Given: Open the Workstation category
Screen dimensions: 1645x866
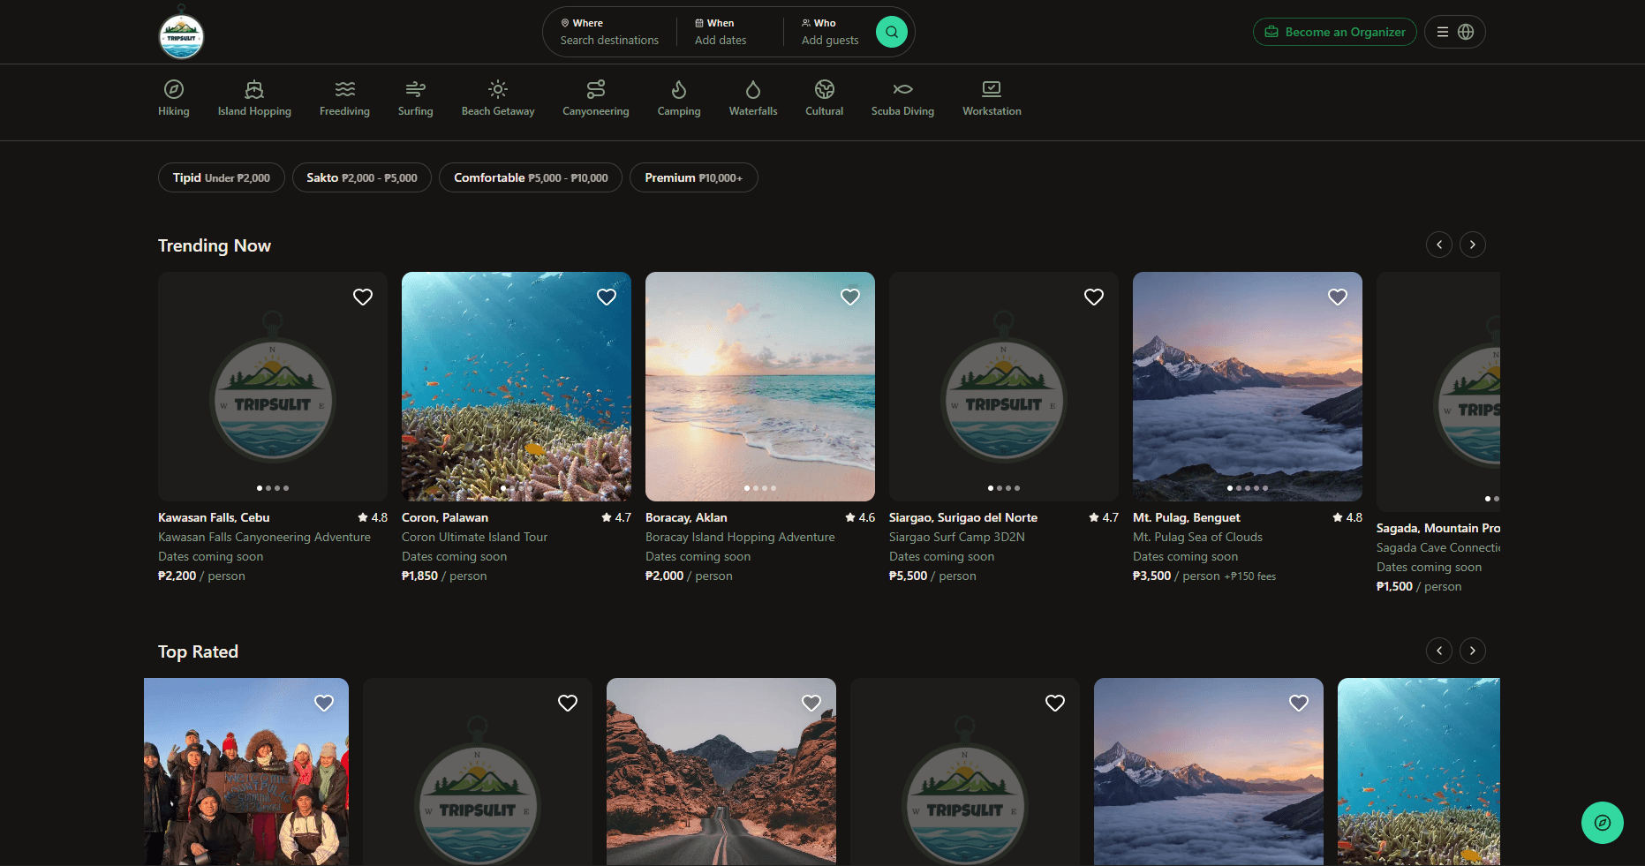Looking at the screenshot, I should click(x=992, y=98).
